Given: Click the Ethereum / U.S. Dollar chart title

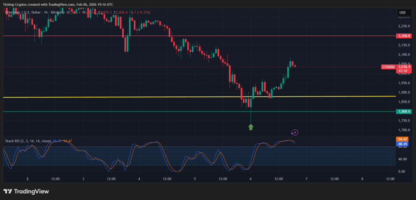Looking at the screenshot, I should (29, 12).
